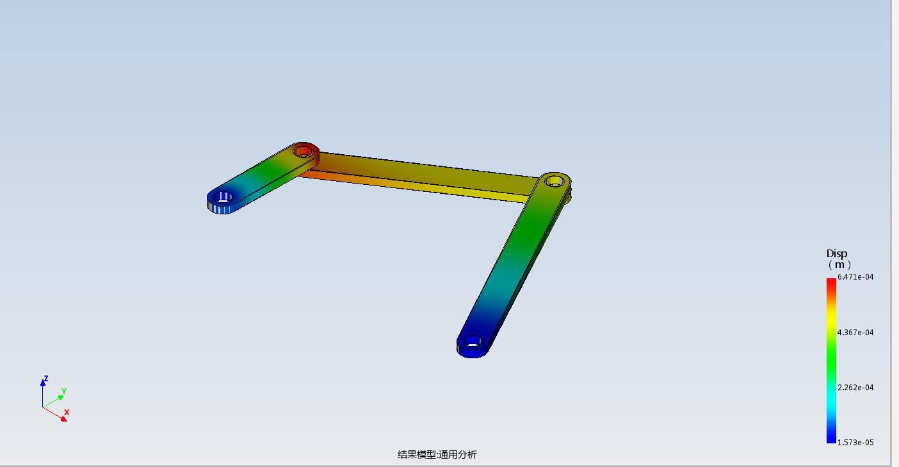Click the blue hole at the right link's bottom end
The width and height of the screenshot is (899, 467).
point(473,342)
